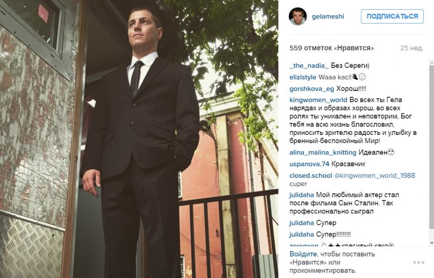Viewport: 434px width, 278px height.
Task: Click scrollbar down arrow in comments
Action: pos(432,243)
